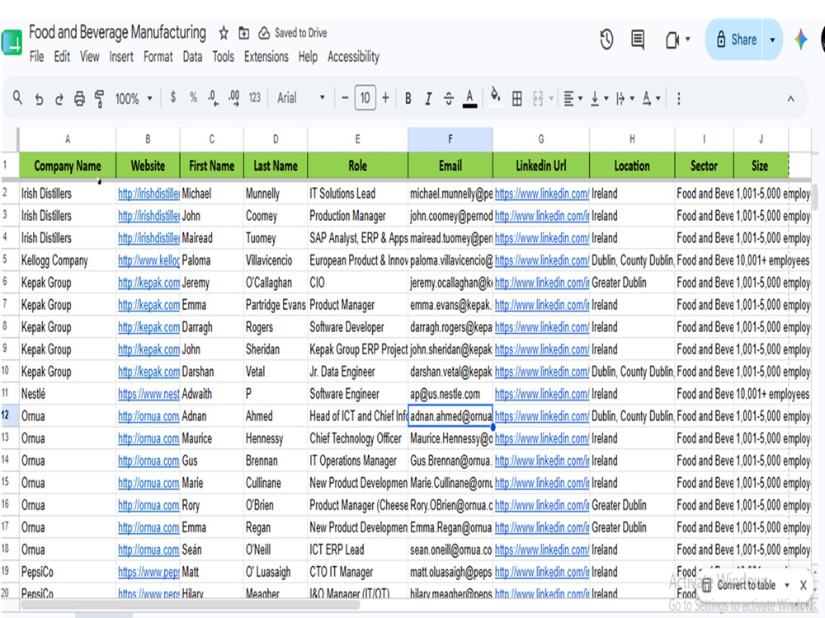825x618 pixels.
Task: Increase decimal places
Action: click(233, 98)
